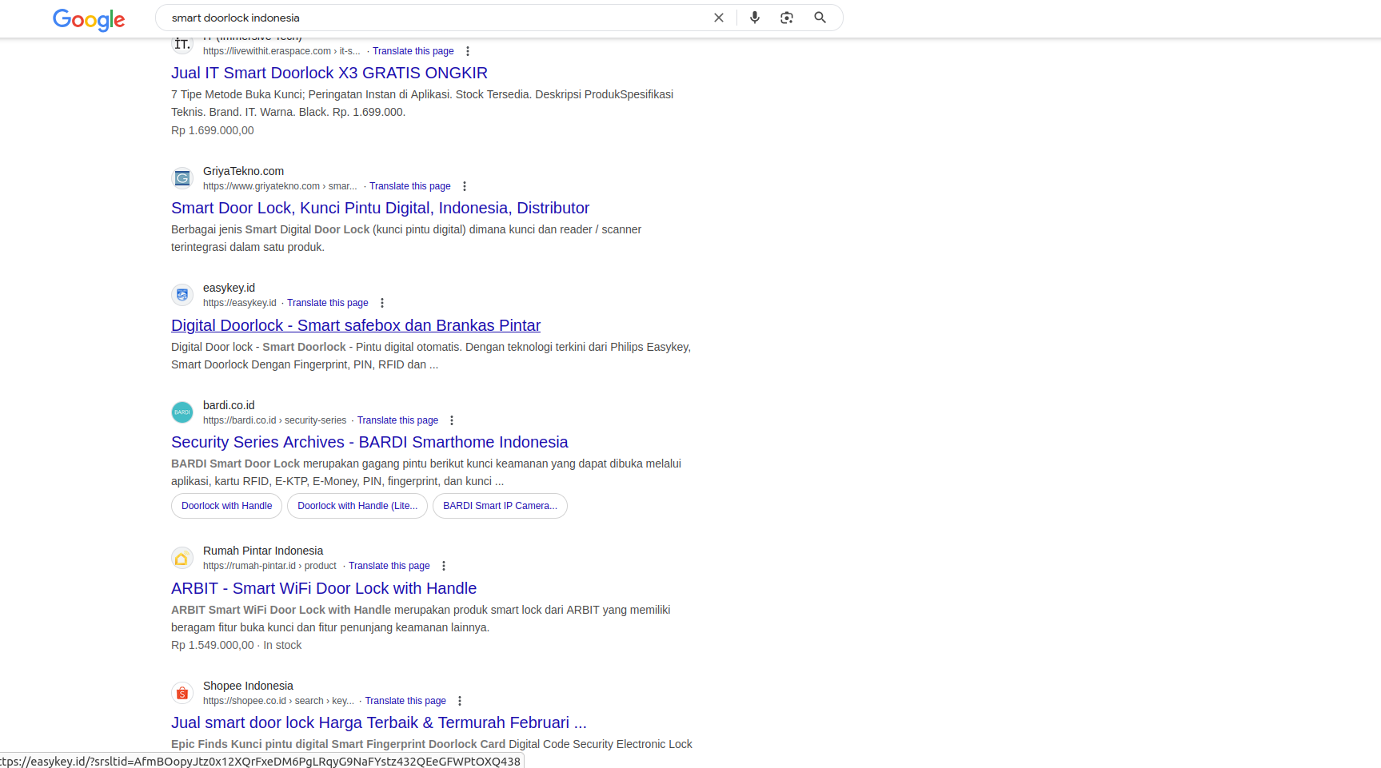Open more options for Shopee Indonesia result
Image resolution: width=1381 pixels, height=768 pixels.
point(460,701)
